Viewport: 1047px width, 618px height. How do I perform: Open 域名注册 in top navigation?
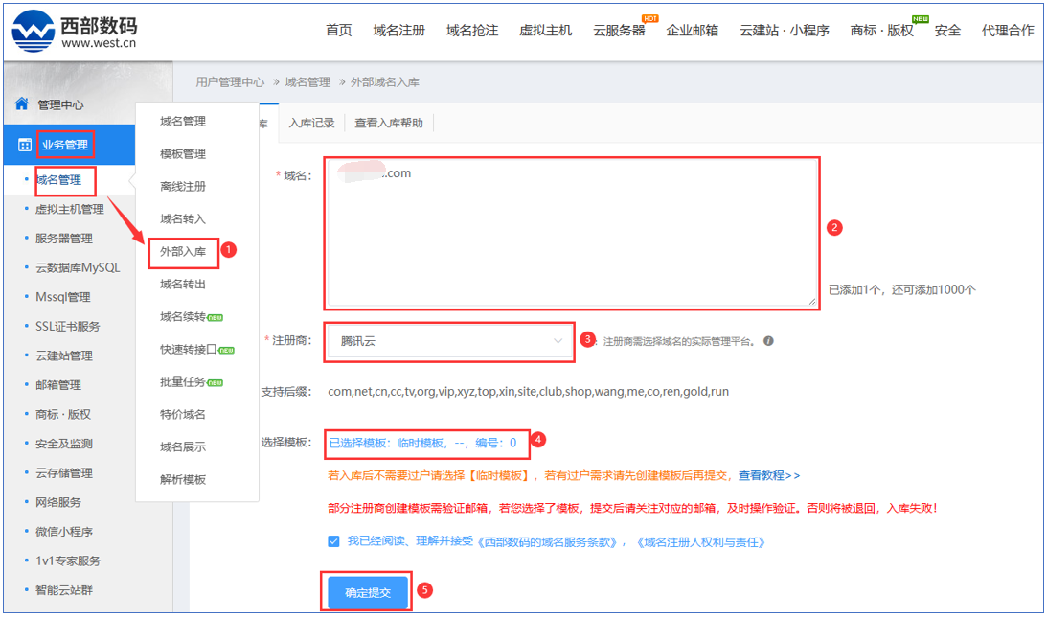pos(398,30)
